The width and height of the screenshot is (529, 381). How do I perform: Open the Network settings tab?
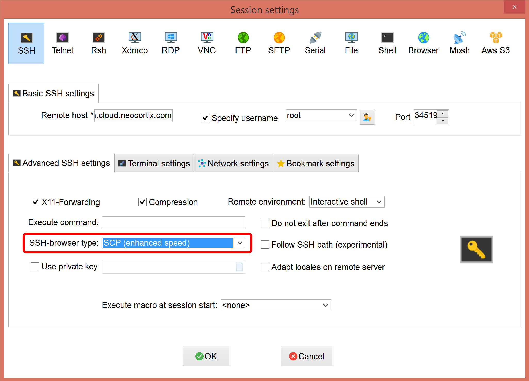point(233,163)
